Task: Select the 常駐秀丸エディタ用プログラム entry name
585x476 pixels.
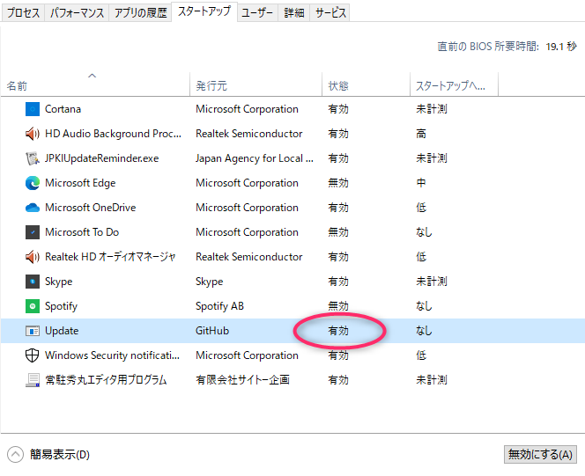Action: [x=106, y=380]
